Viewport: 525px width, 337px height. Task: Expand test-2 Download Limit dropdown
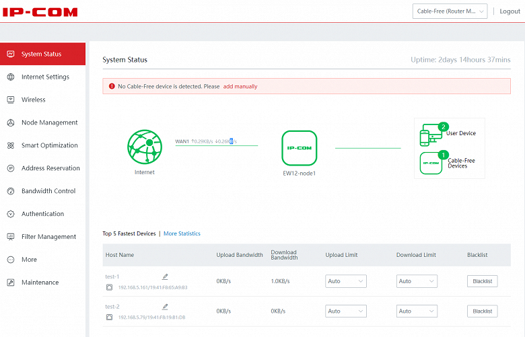417,311
